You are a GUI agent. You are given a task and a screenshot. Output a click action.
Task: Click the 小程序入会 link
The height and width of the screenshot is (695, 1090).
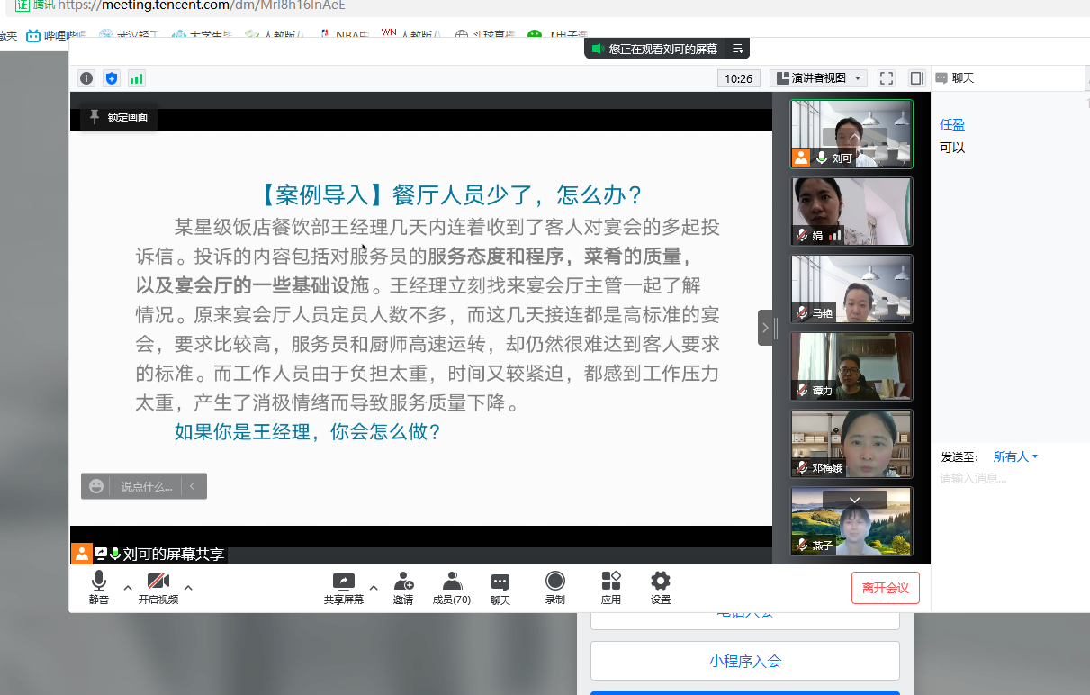tap(745, 661)
